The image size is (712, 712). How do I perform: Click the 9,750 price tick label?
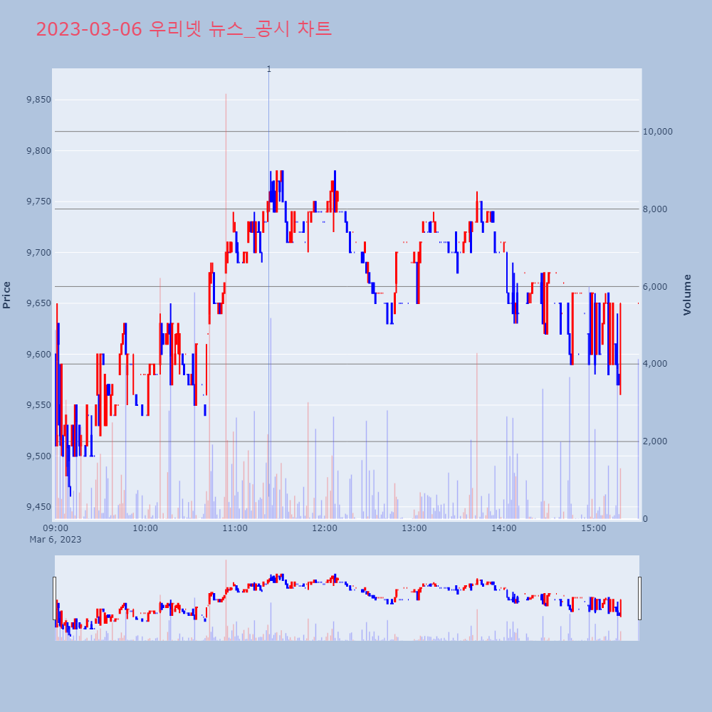click(x=38, y=201)
